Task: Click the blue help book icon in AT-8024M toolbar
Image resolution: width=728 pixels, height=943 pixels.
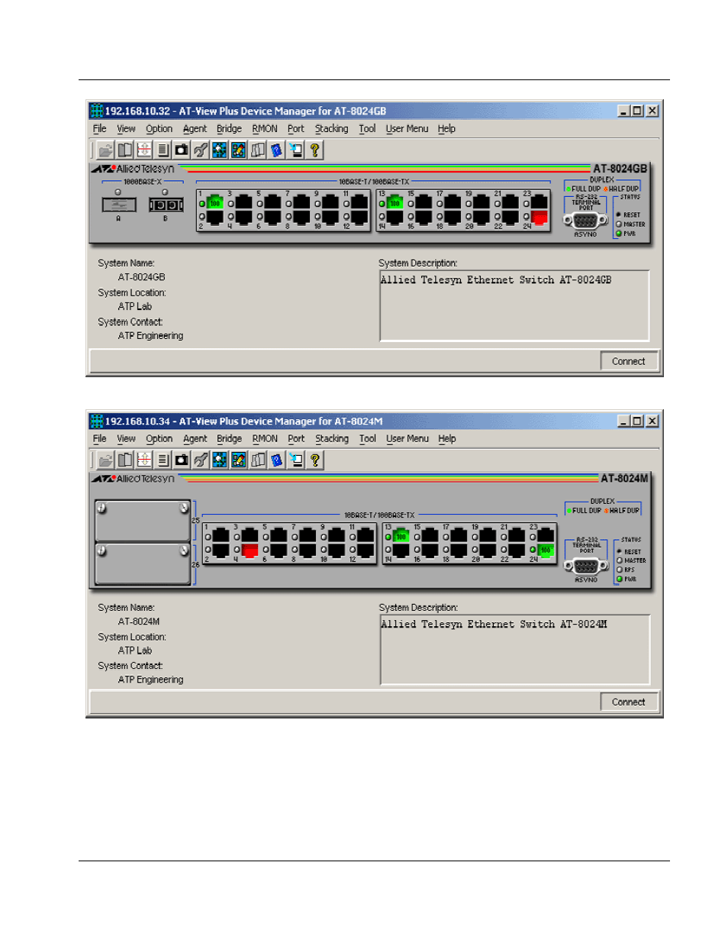Action: 276,460
